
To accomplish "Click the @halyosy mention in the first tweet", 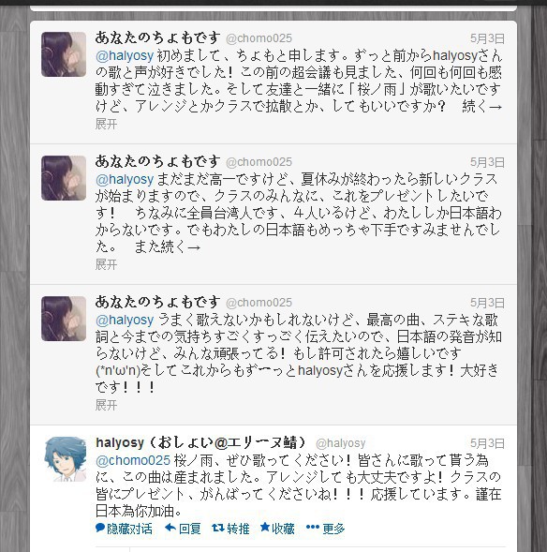I will pyautogui.click(x=125, y=55).
